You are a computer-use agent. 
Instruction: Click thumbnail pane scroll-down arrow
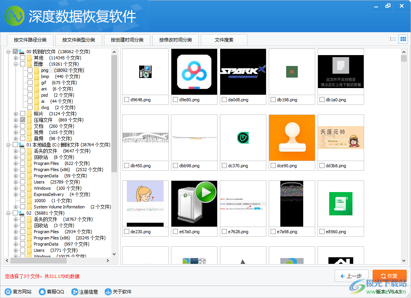pos(404,261)
